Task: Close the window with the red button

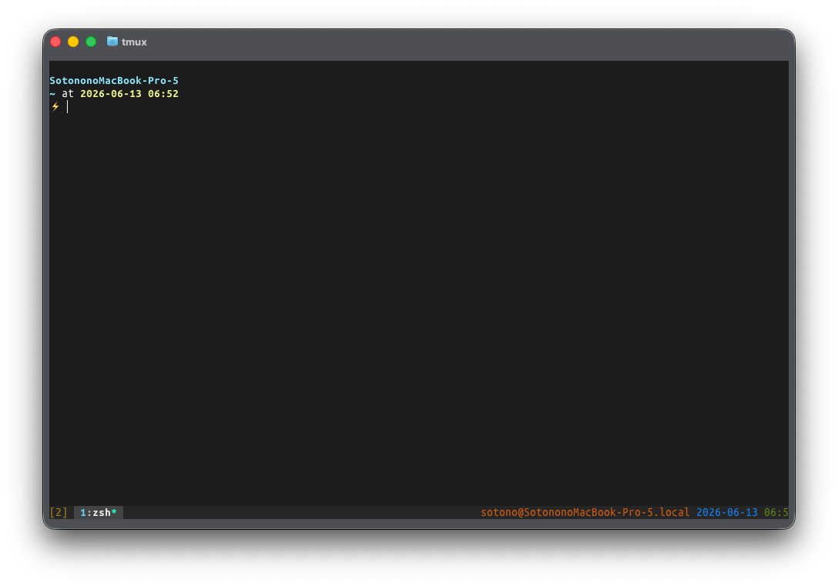Action: pyautogui.click(x=55, y=42)
